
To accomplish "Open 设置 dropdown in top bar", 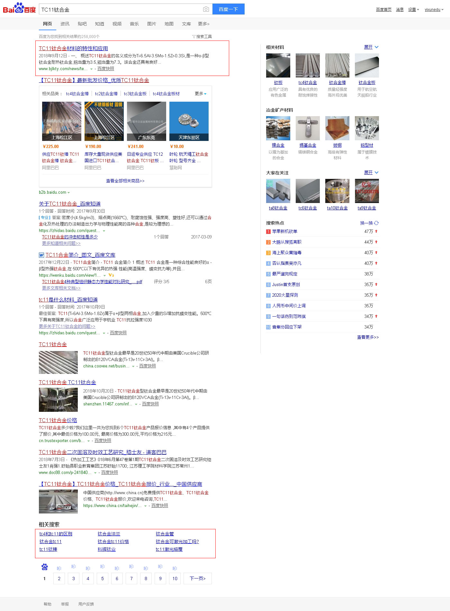I will tap(413, 10).
